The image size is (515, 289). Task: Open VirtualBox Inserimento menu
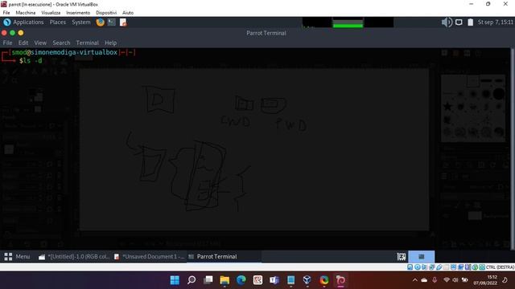78,13
